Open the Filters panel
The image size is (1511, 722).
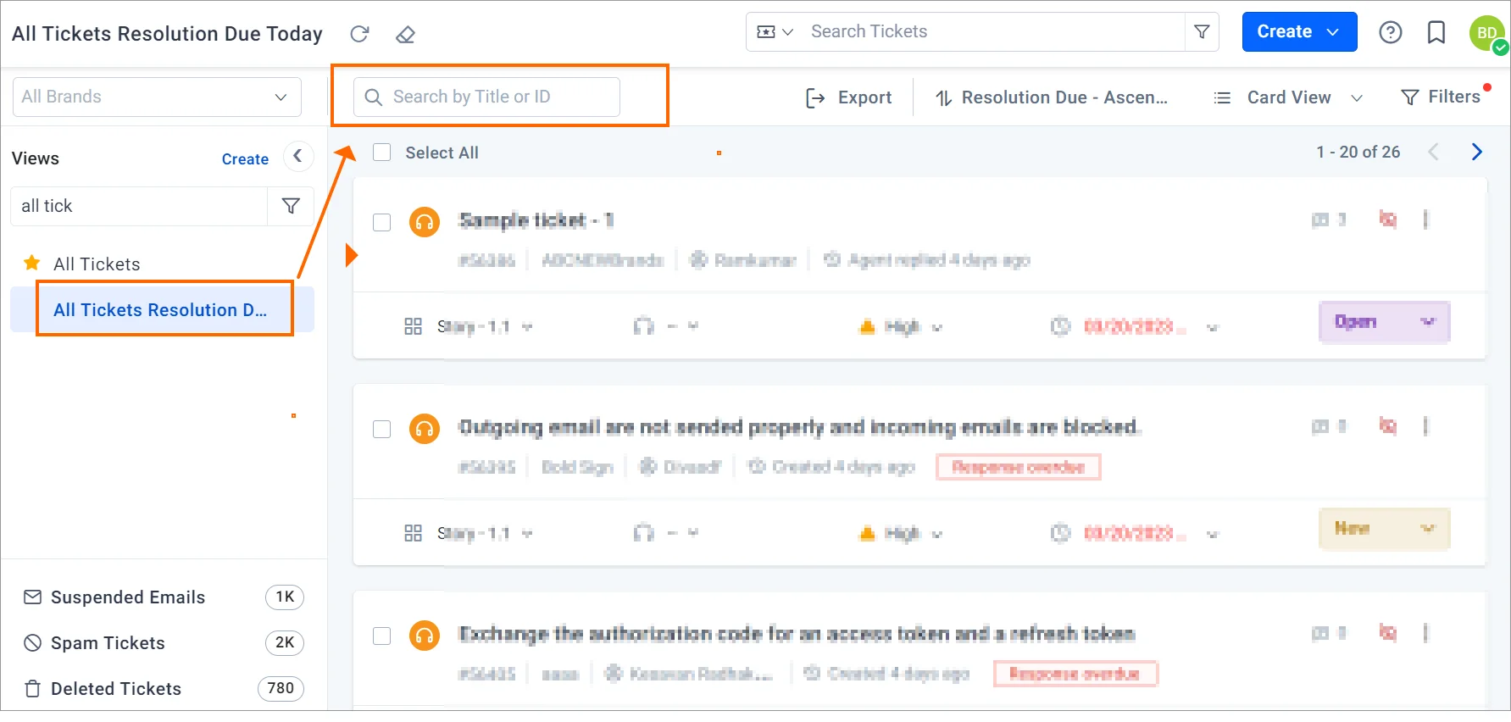pos(1442,97)
